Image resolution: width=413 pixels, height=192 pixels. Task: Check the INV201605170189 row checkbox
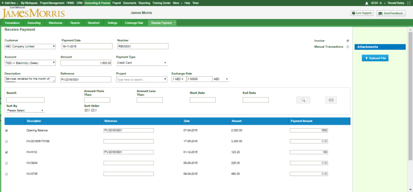click(7, 141)
